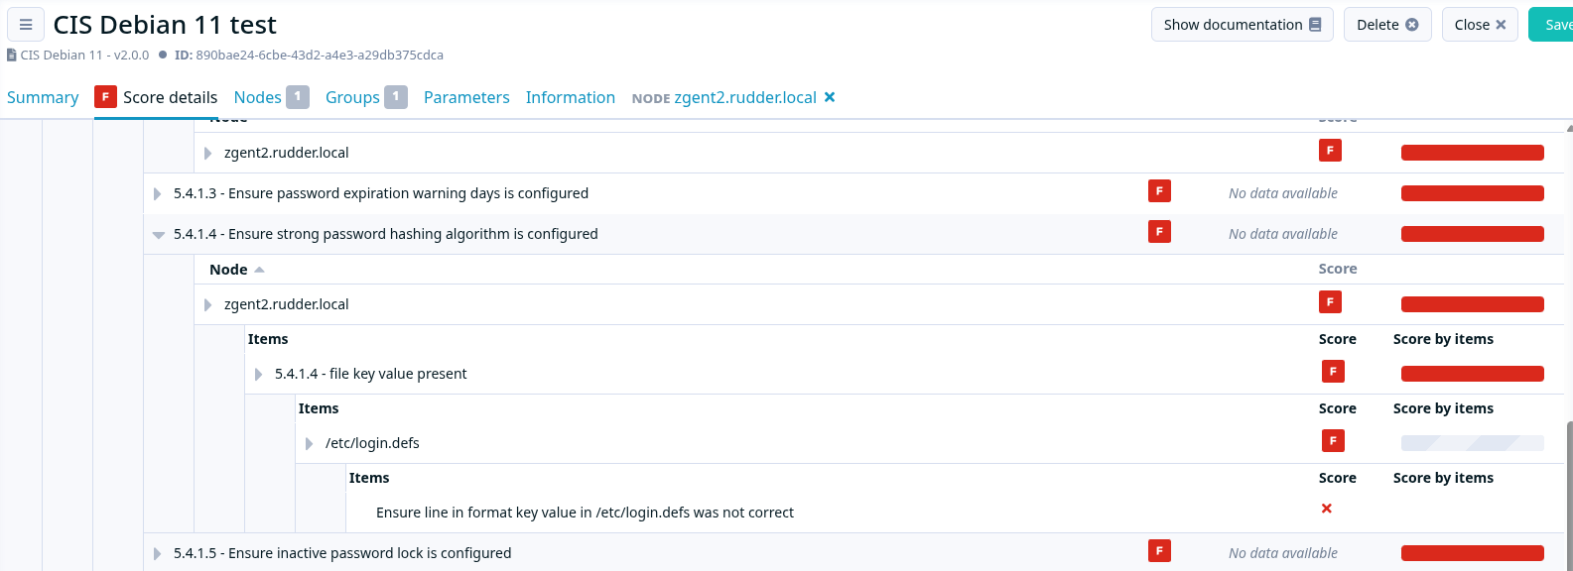This screenshot has height=571, width=1573.
Task: Click the F score badge for rule 5.4.1.5
Action: click(1159, 551)
